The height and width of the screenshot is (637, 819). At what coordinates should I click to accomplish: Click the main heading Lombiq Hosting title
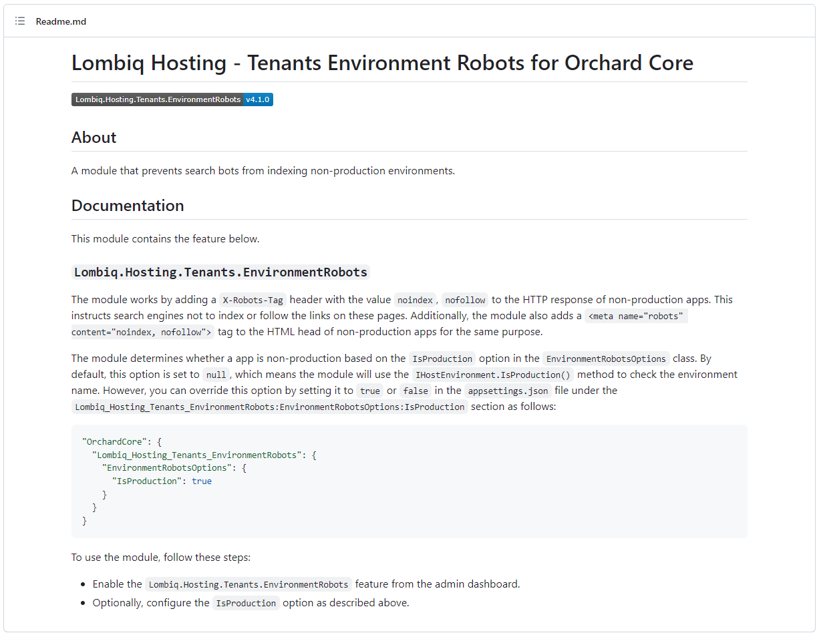point(382,63)
